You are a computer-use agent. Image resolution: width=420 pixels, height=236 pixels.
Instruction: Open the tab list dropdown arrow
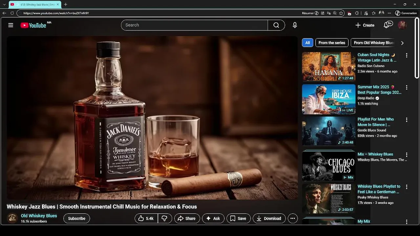point(4,4)
